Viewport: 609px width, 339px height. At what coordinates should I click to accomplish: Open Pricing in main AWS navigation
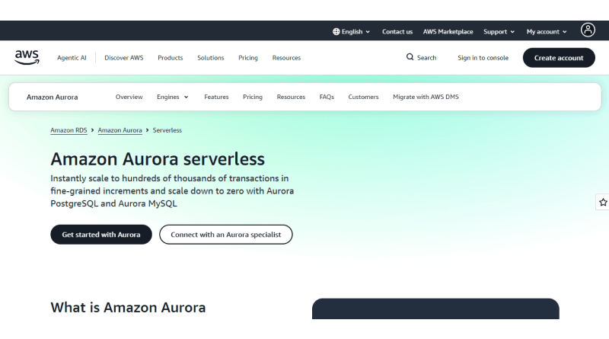coord(248,58)
